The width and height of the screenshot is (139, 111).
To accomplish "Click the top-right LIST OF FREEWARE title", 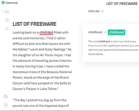I will [122, 4].
